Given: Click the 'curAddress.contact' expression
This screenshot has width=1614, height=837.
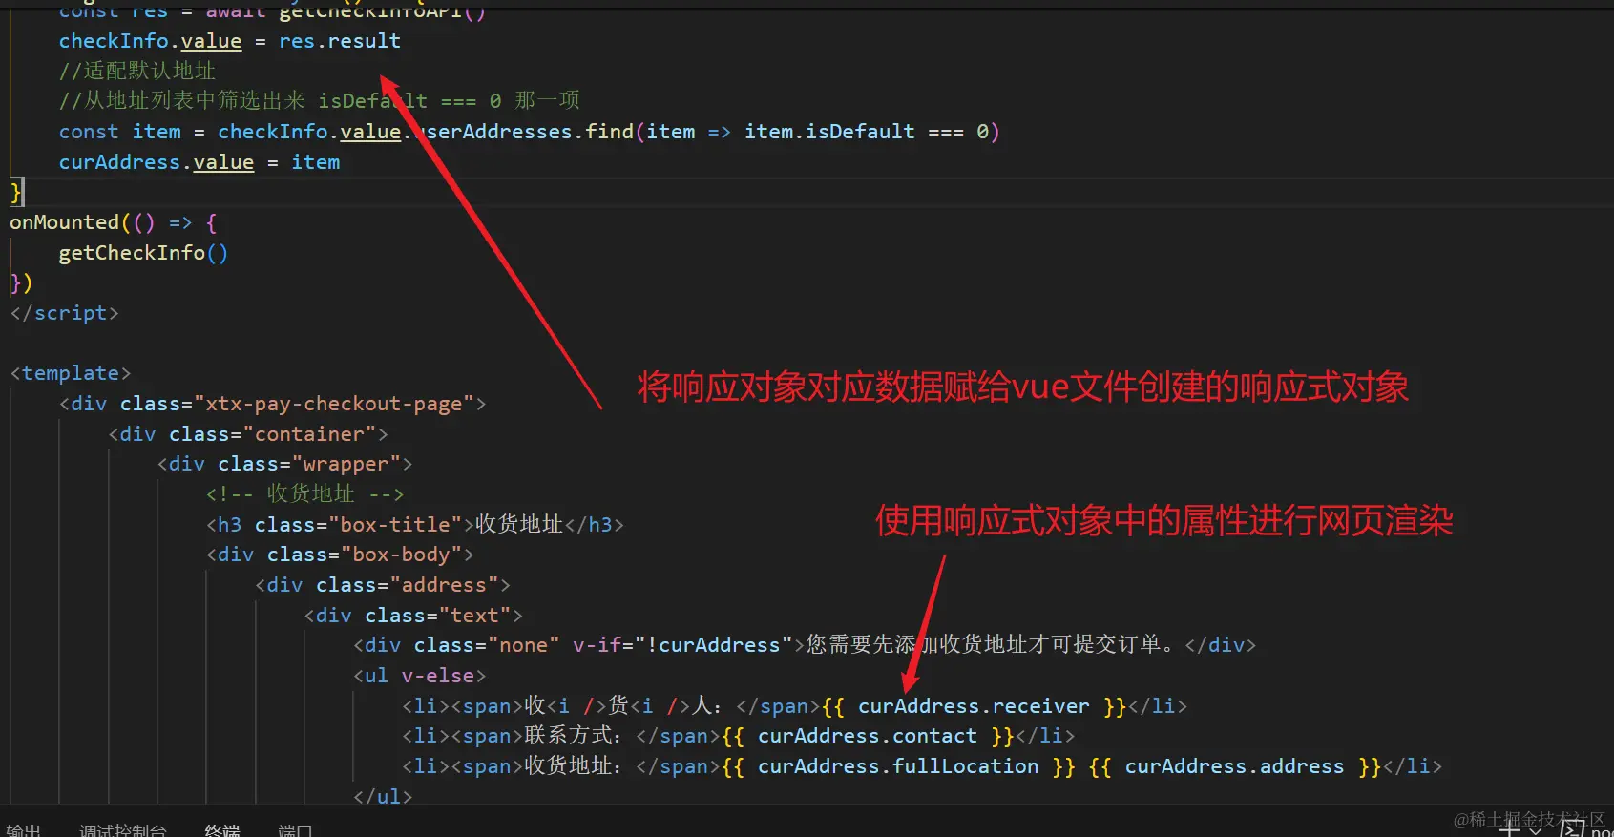Looking at the screenshot, I should click(x=867, y=736).
